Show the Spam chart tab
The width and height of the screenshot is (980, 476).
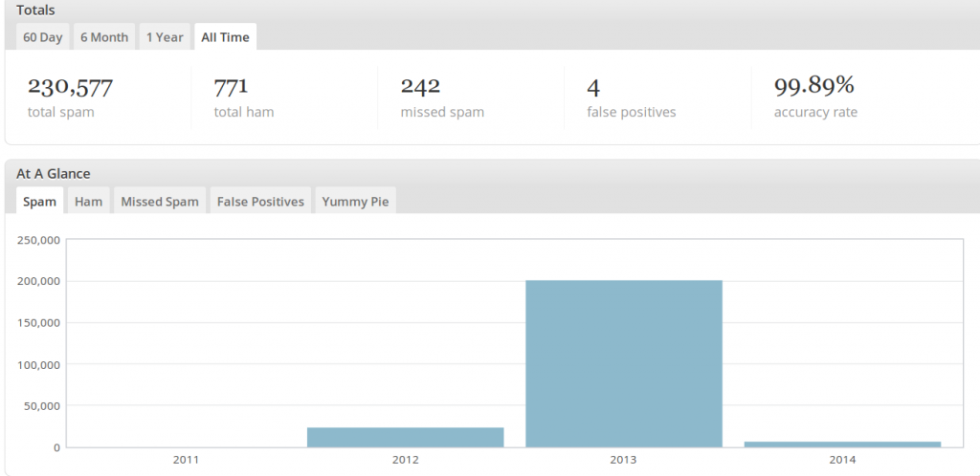coord(39,201)
